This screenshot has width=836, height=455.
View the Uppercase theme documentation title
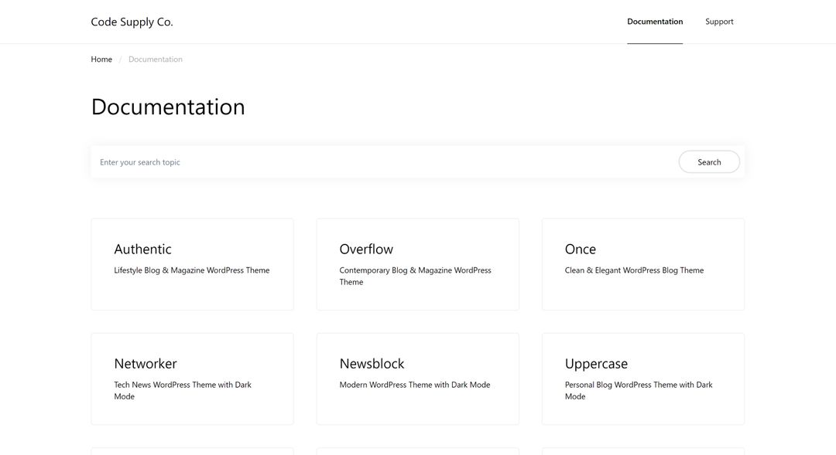pos(596,363)
